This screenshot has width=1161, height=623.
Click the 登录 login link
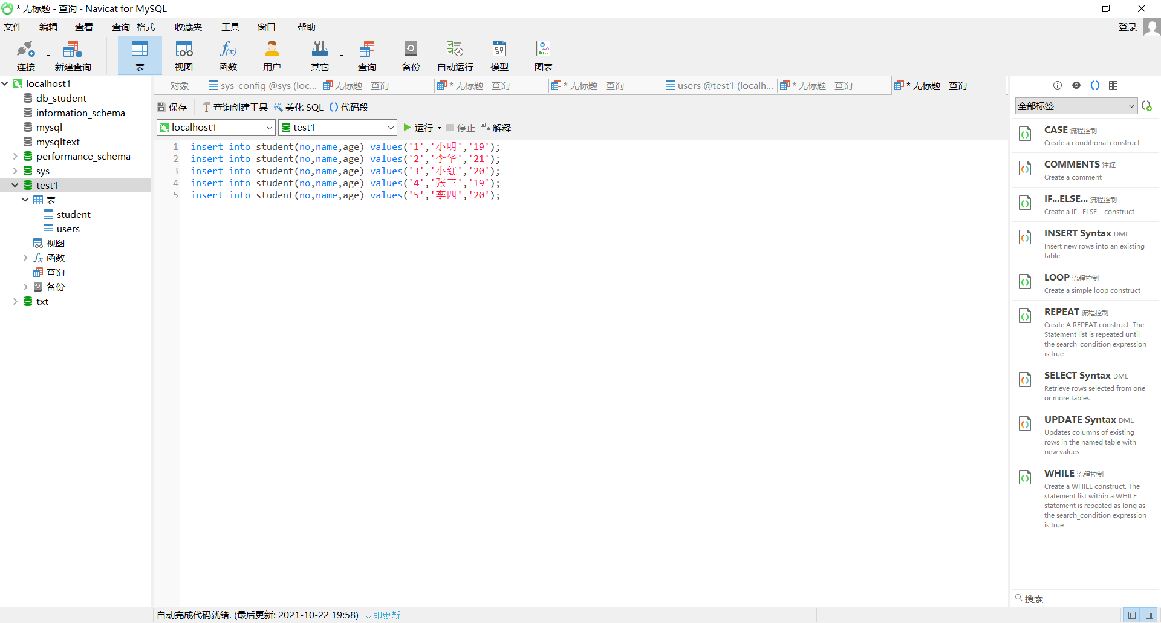click(x=1128, y=27)
